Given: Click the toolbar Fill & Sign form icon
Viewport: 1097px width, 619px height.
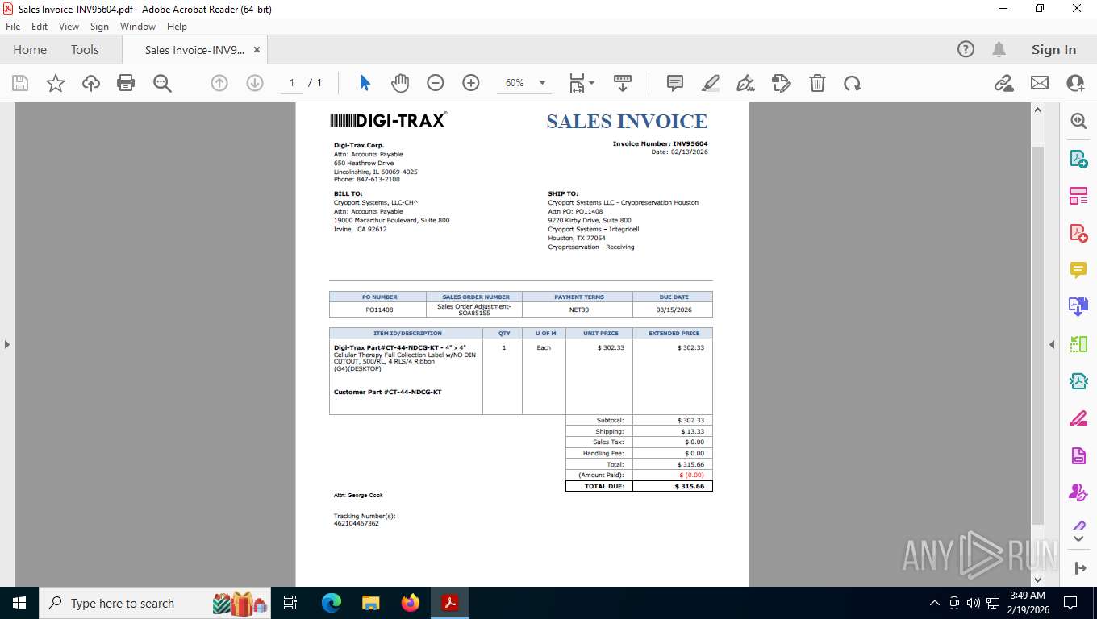Looking at the screenshot, I should [x=781, y=83].
